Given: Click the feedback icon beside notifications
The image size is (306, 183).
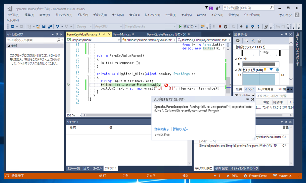Looking at the screenshot, I should (218, 8).
